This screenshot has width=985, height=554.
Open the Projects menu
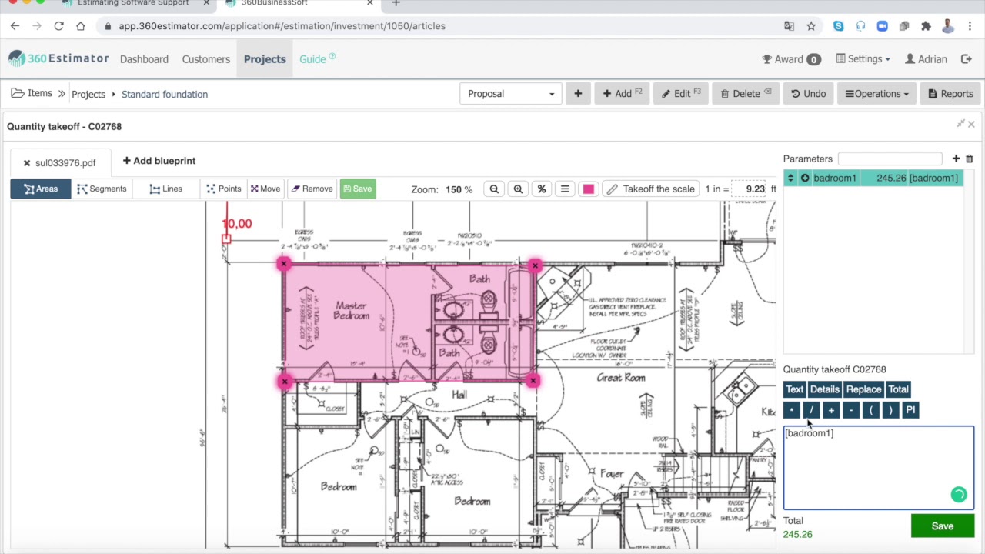(x=265, y=59)
